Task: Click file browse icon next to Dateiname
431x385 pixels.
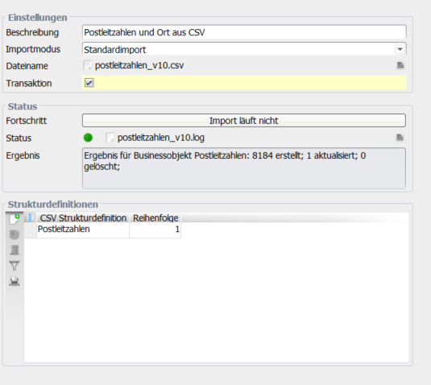Action: (400, 65)
